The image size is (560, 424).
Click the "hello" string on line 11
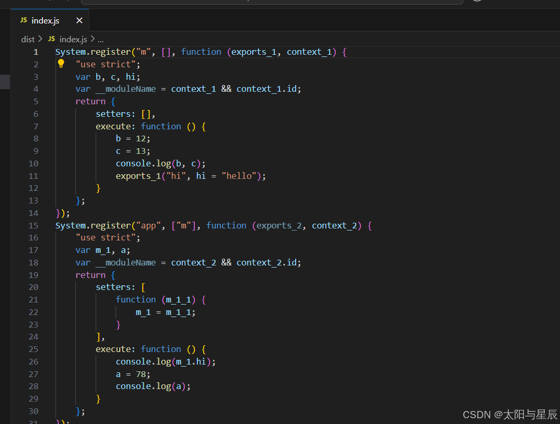(x=239, y=176)
